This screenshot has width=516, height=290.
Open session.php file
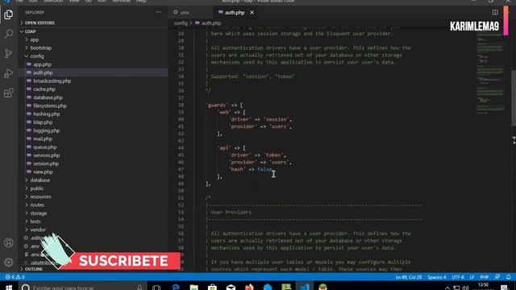46,164
